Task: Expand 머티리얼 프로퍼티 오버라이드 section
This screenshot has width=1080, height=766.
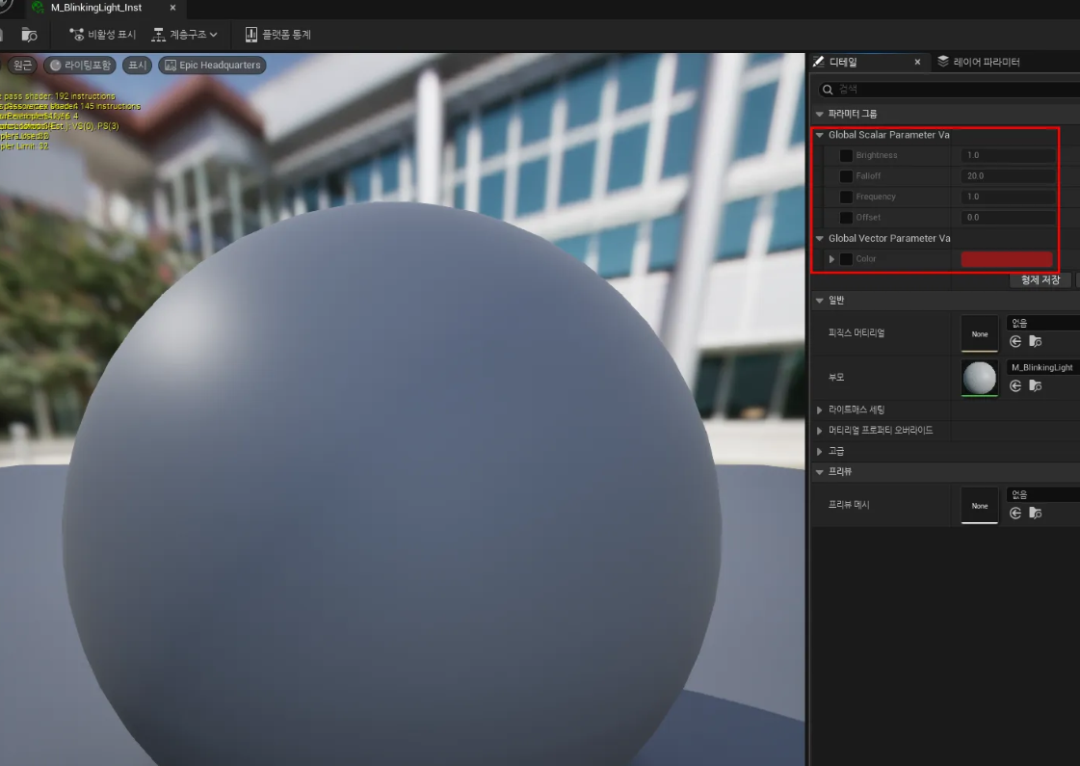Action: pos(819,431)
